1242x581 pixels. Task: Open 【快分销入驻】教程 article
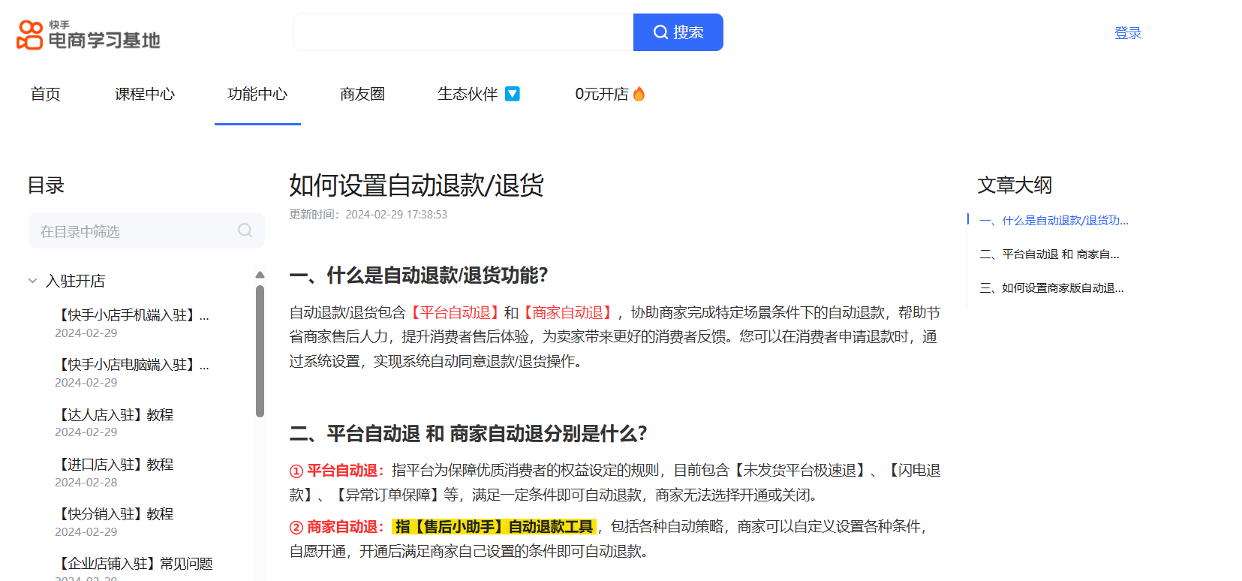coord(114,514)
